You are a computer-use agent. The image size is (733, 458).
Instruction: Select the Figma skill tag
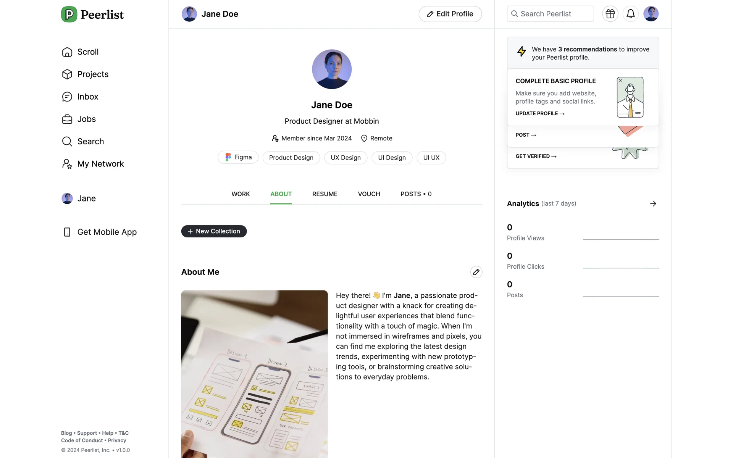(x=238, y=157)
